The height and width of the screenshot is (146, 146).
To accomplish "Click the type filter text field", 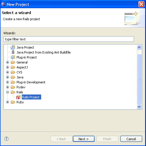I will pyautogui.click(x=69, y=39).
